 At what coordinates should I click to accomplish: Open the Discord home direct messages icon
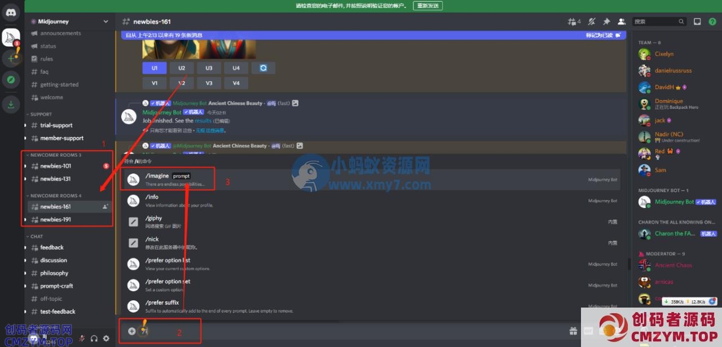(x=11, y=13)
